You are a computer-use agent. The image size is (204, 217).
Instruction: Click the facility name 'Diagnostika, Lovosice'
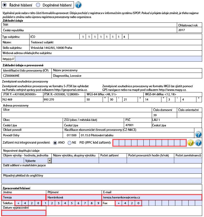pos(67,76)
